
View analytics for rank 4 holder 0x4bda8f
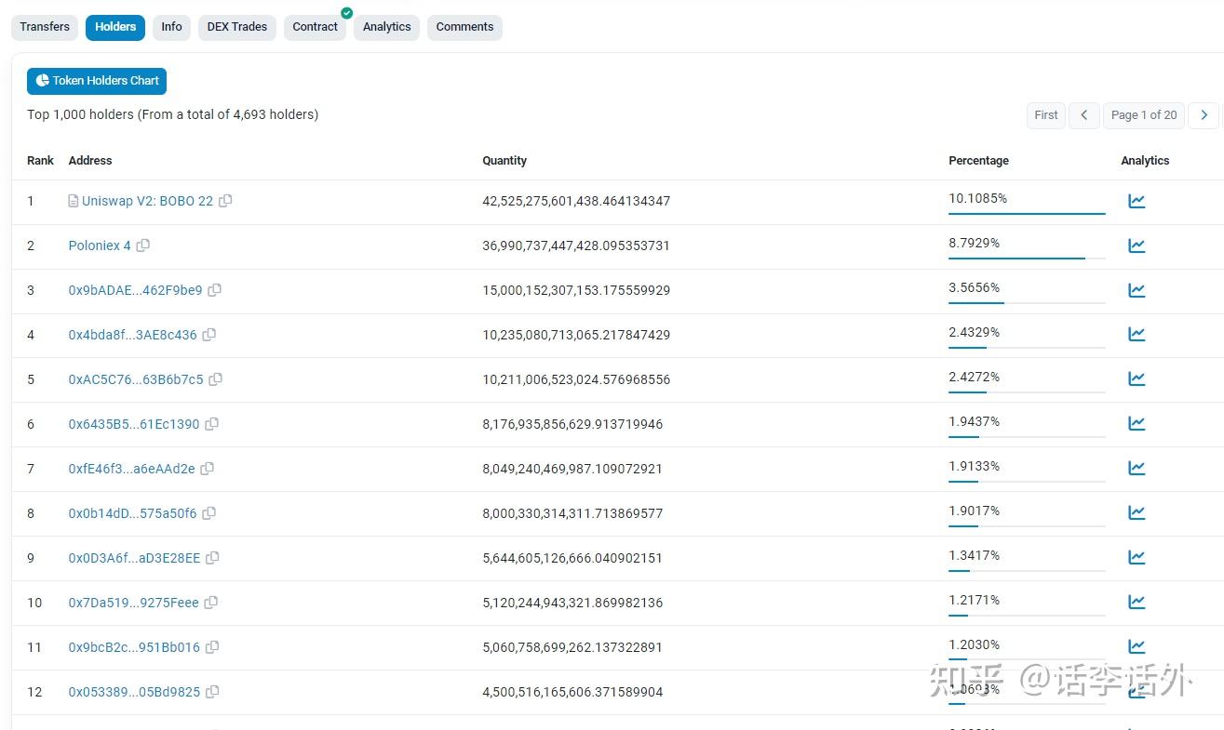pyautogui.click(x=1137, y=334)
